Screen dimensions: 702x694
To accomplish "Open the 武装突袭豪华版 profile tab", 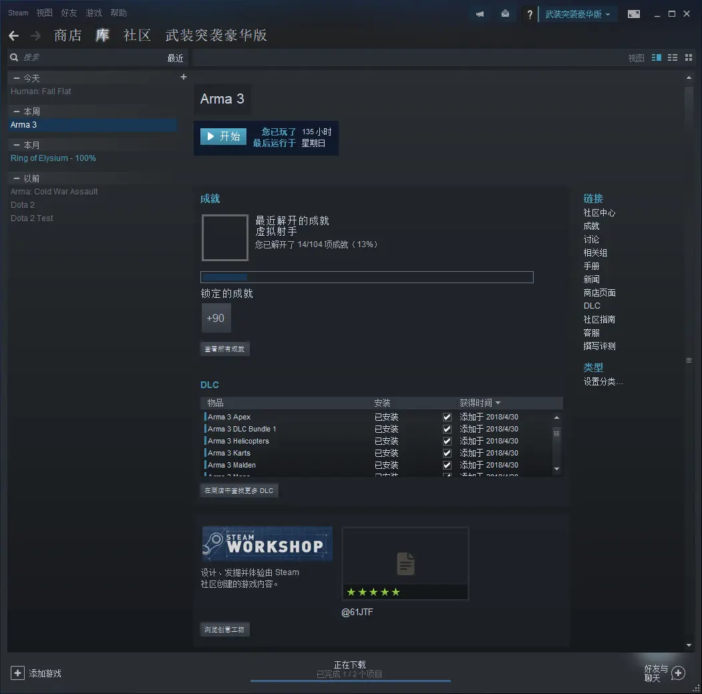I will pyautogui.click(x=216, y=35).
